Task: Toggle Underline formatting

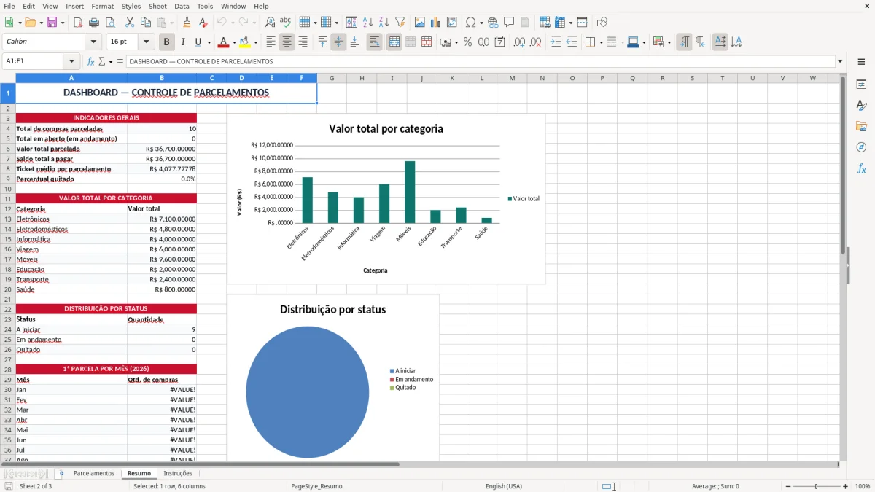Action: click(x=198, y=42)
